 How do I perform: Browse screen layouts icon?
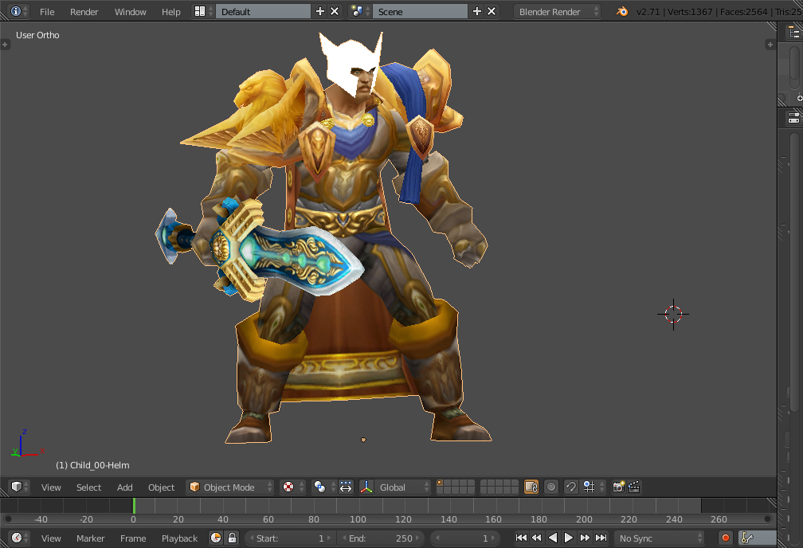pos(203,11)
